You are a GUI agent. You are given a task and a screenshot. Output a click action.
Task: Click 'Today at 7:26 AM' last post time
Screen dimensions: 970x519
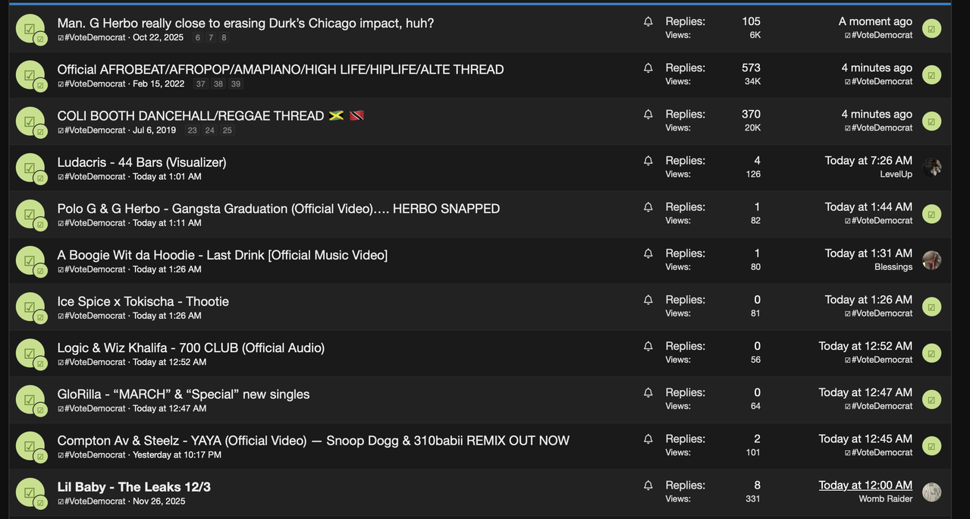tap(868, 160)
